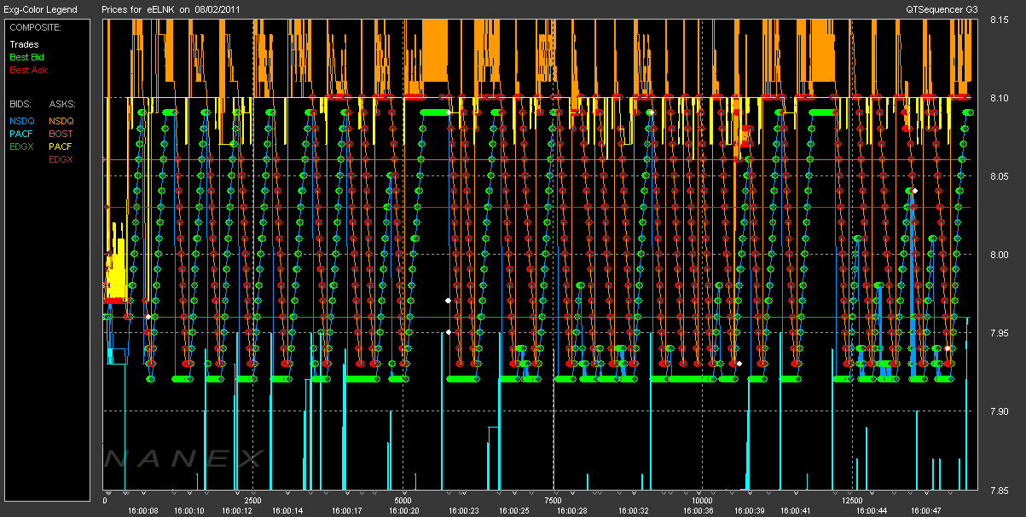Click EDGX under the BIDS column
Screen dimensions: 1026x517
pyautogui.click(x=22, y=146)
